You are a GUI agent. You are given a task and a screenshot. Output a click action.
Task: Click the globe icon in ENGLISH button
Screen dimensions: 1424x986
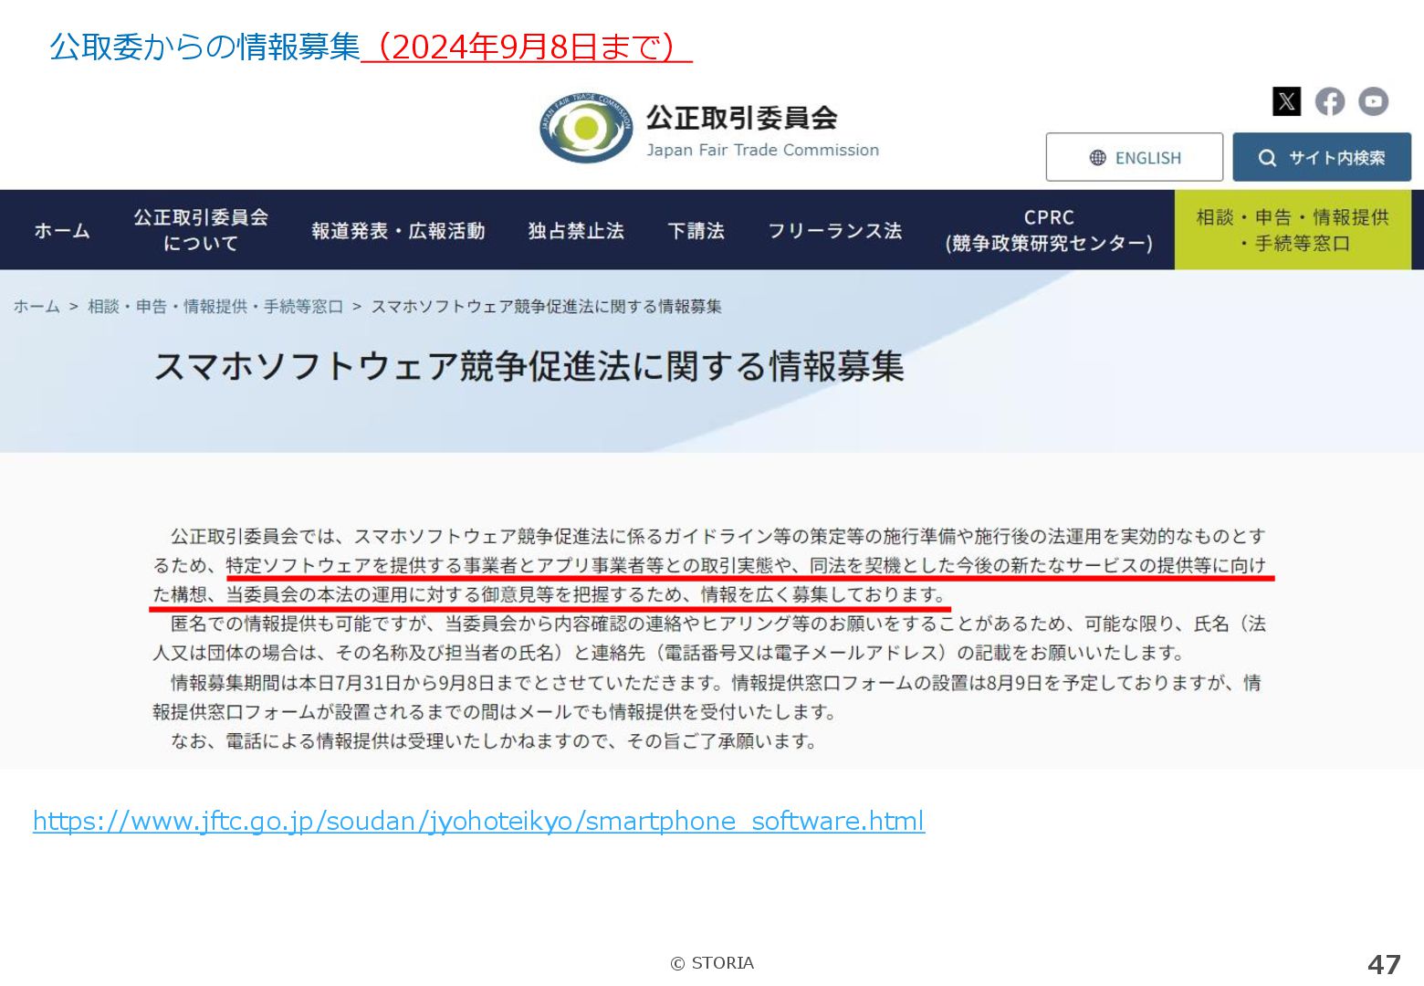coord(1098,158)
